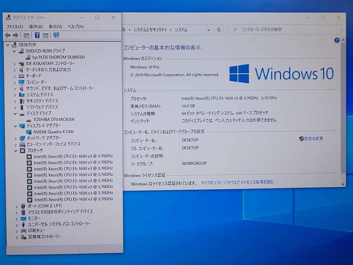353x265 pixels.
Task: Collapse the ディスク ドライブ node
Action: pyautogui.click(x=15, y=113)
